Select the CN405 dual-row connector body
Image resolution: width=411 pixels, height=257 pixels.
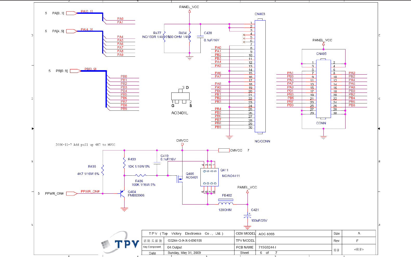[323, 89]
